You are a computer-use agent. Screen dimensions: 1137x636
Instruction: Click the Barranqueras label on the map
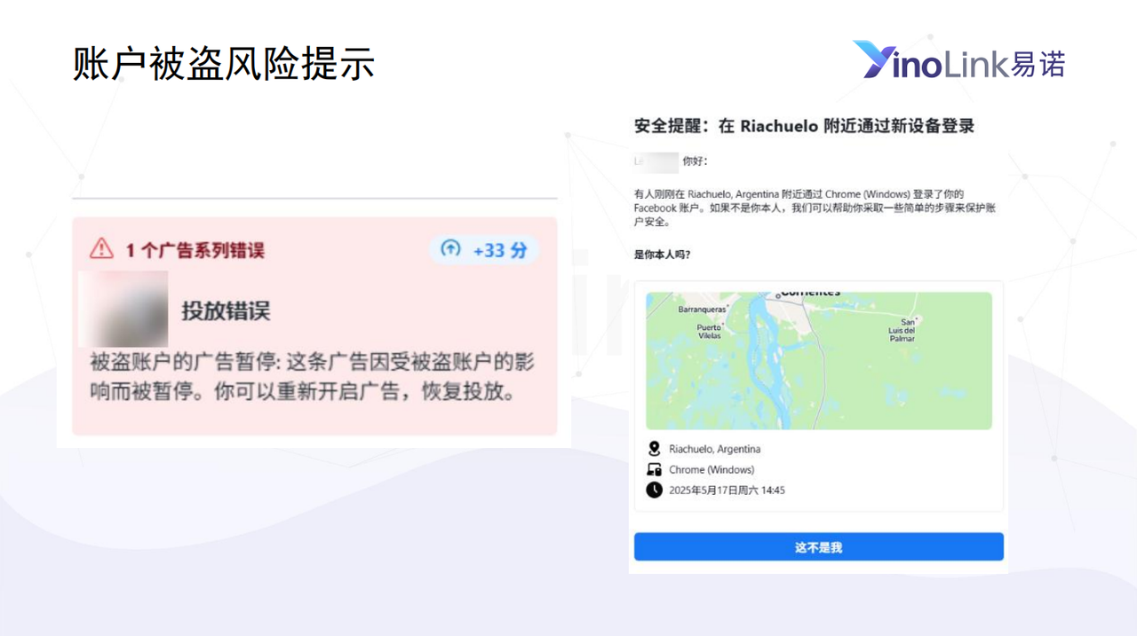tap(702, 310)
